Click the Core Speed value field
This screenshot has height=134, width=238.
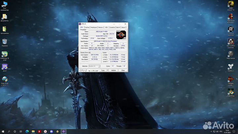tap(95, 55)
